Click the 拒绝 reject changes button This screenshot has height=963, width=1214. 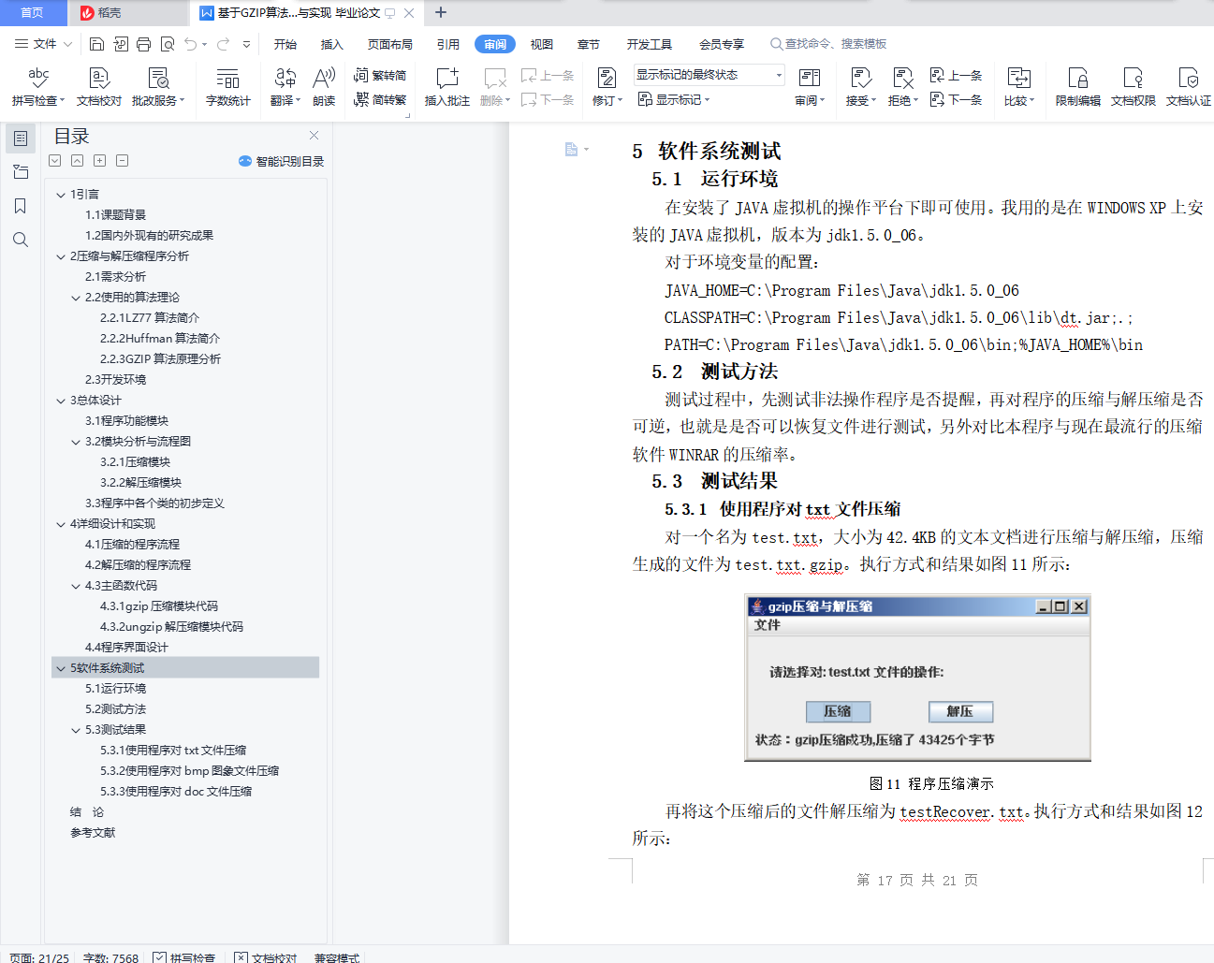coord(902,87)
